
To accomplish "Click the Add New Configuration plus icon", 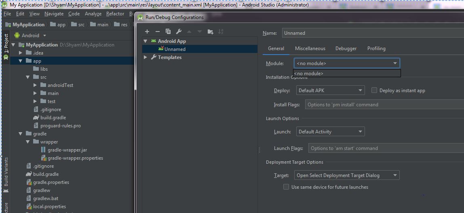I will [x=147, y=32].
